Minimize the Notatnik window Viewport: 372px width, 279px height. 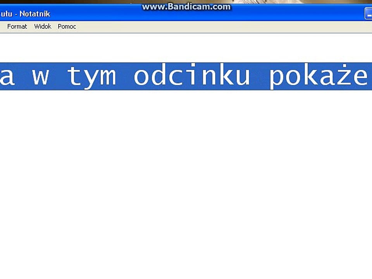coord(369,14)
